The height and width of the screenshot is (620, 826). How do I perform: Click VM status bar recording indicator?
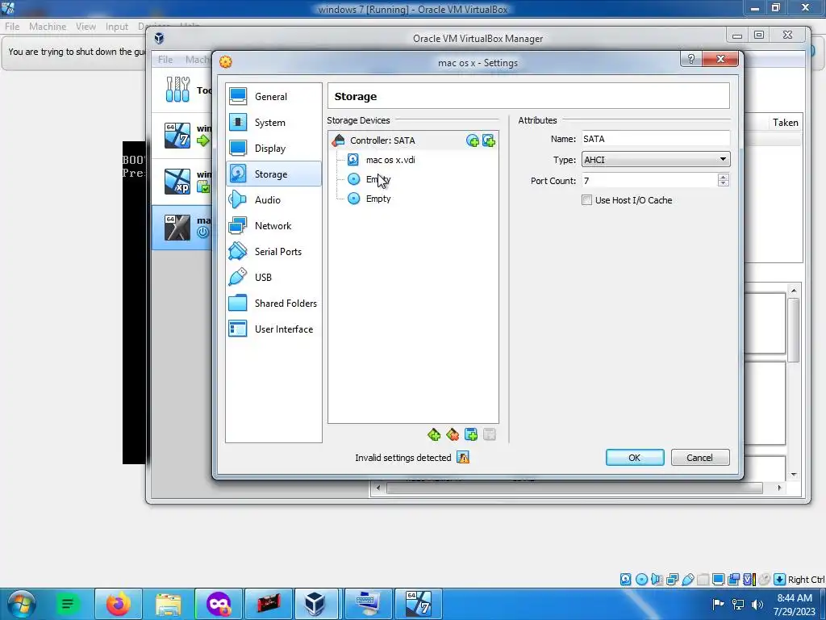click(x=733, y=580)
